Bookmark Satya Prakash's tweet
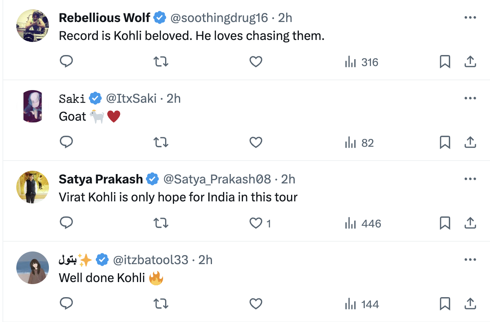 445,223
